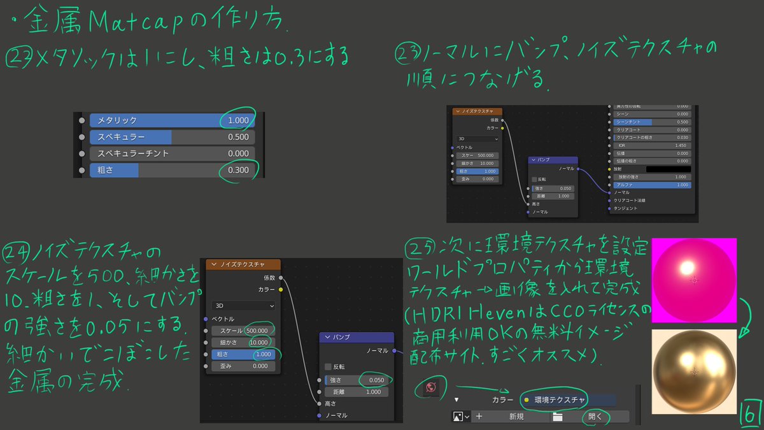
Task: Click スケール 500.000 field in enlarged noise node
Action: tap(243, 331)
